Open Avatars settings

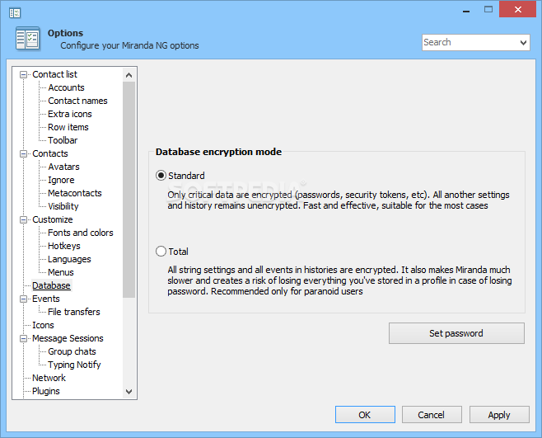click(63, 167)
